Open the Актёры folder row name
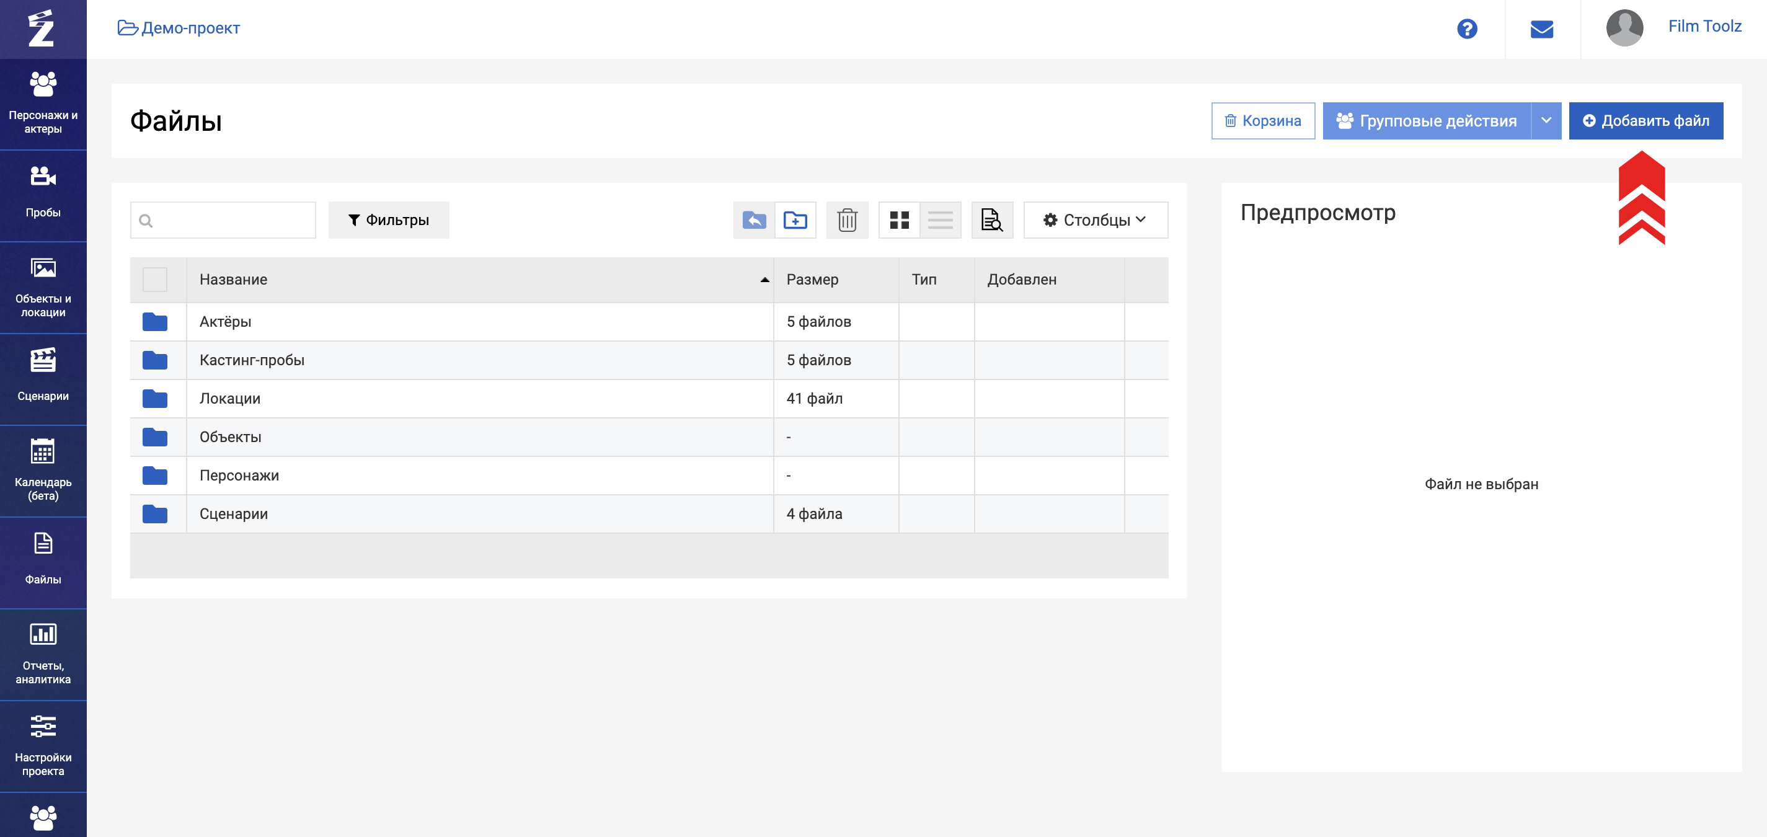The height and width of the screenshot is (837, 1767). 225,322
